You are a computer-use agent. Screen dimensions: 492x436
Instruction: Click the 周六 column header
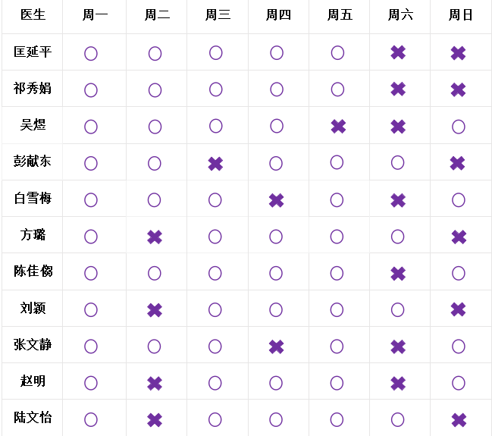[x=400, y=15]
